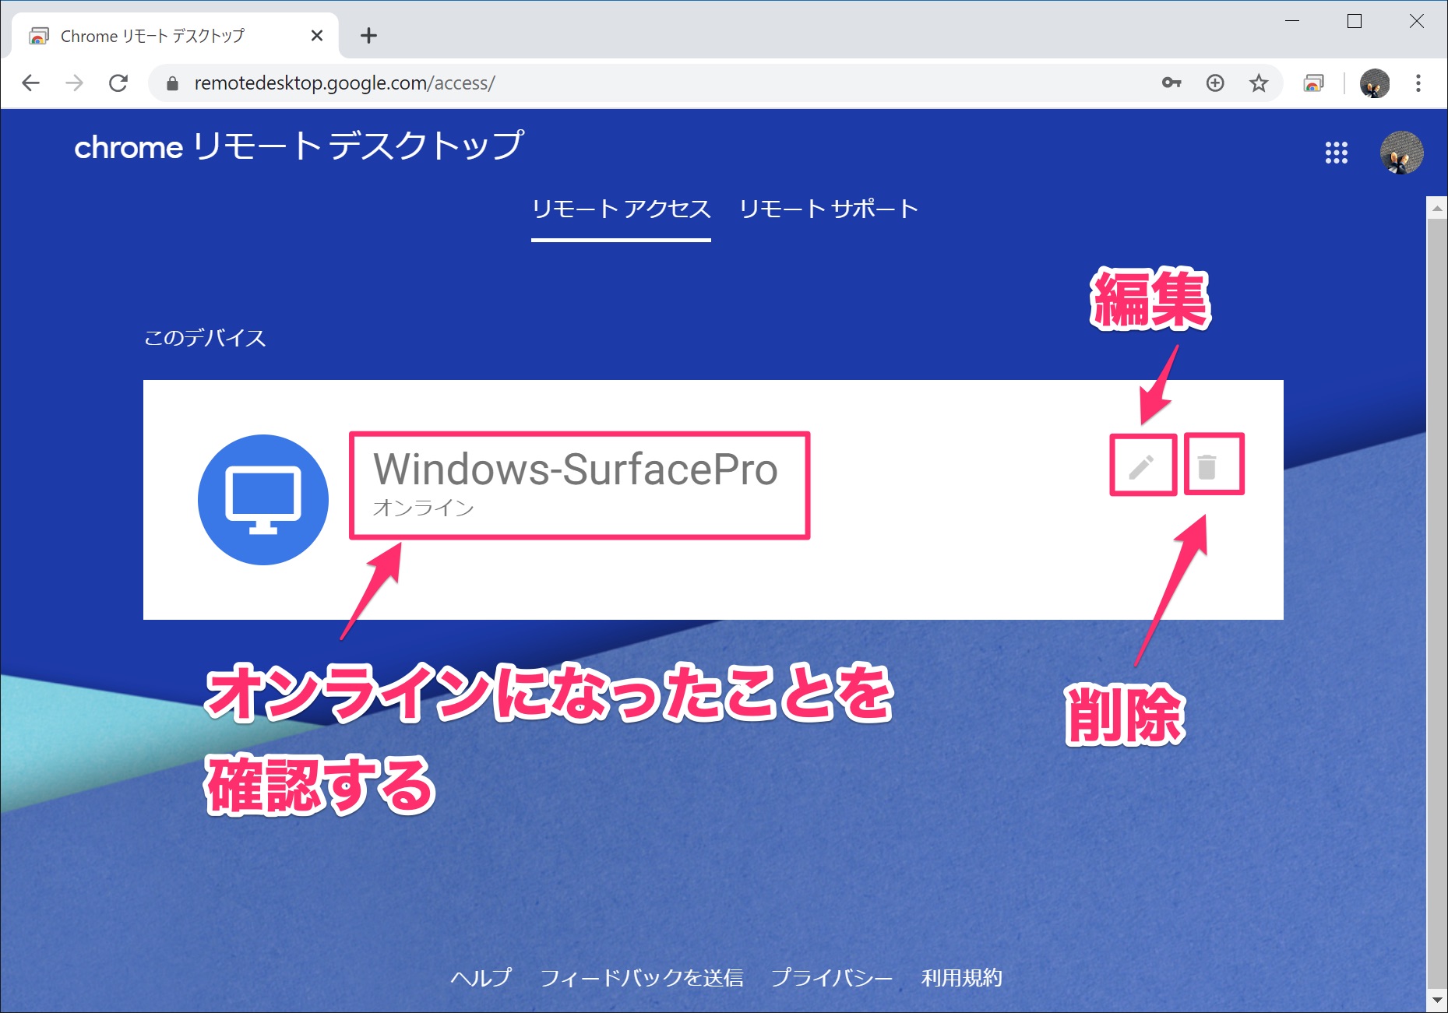This screenshot has height=1013, width=1448.
Task: Switch to the リモート サポート tab
Action: tap(829, 209)
